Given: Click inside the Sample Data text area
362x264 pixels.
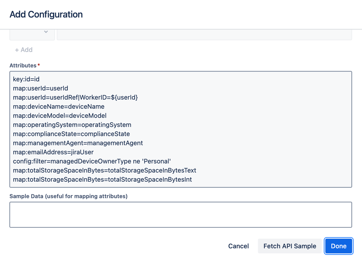Looking at the screenshot, I should 181,214.
